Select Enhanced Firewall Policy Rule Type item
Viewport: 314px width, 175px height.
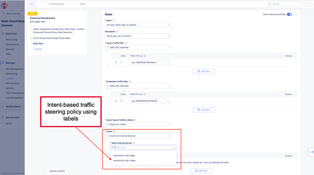coord(59,31)
